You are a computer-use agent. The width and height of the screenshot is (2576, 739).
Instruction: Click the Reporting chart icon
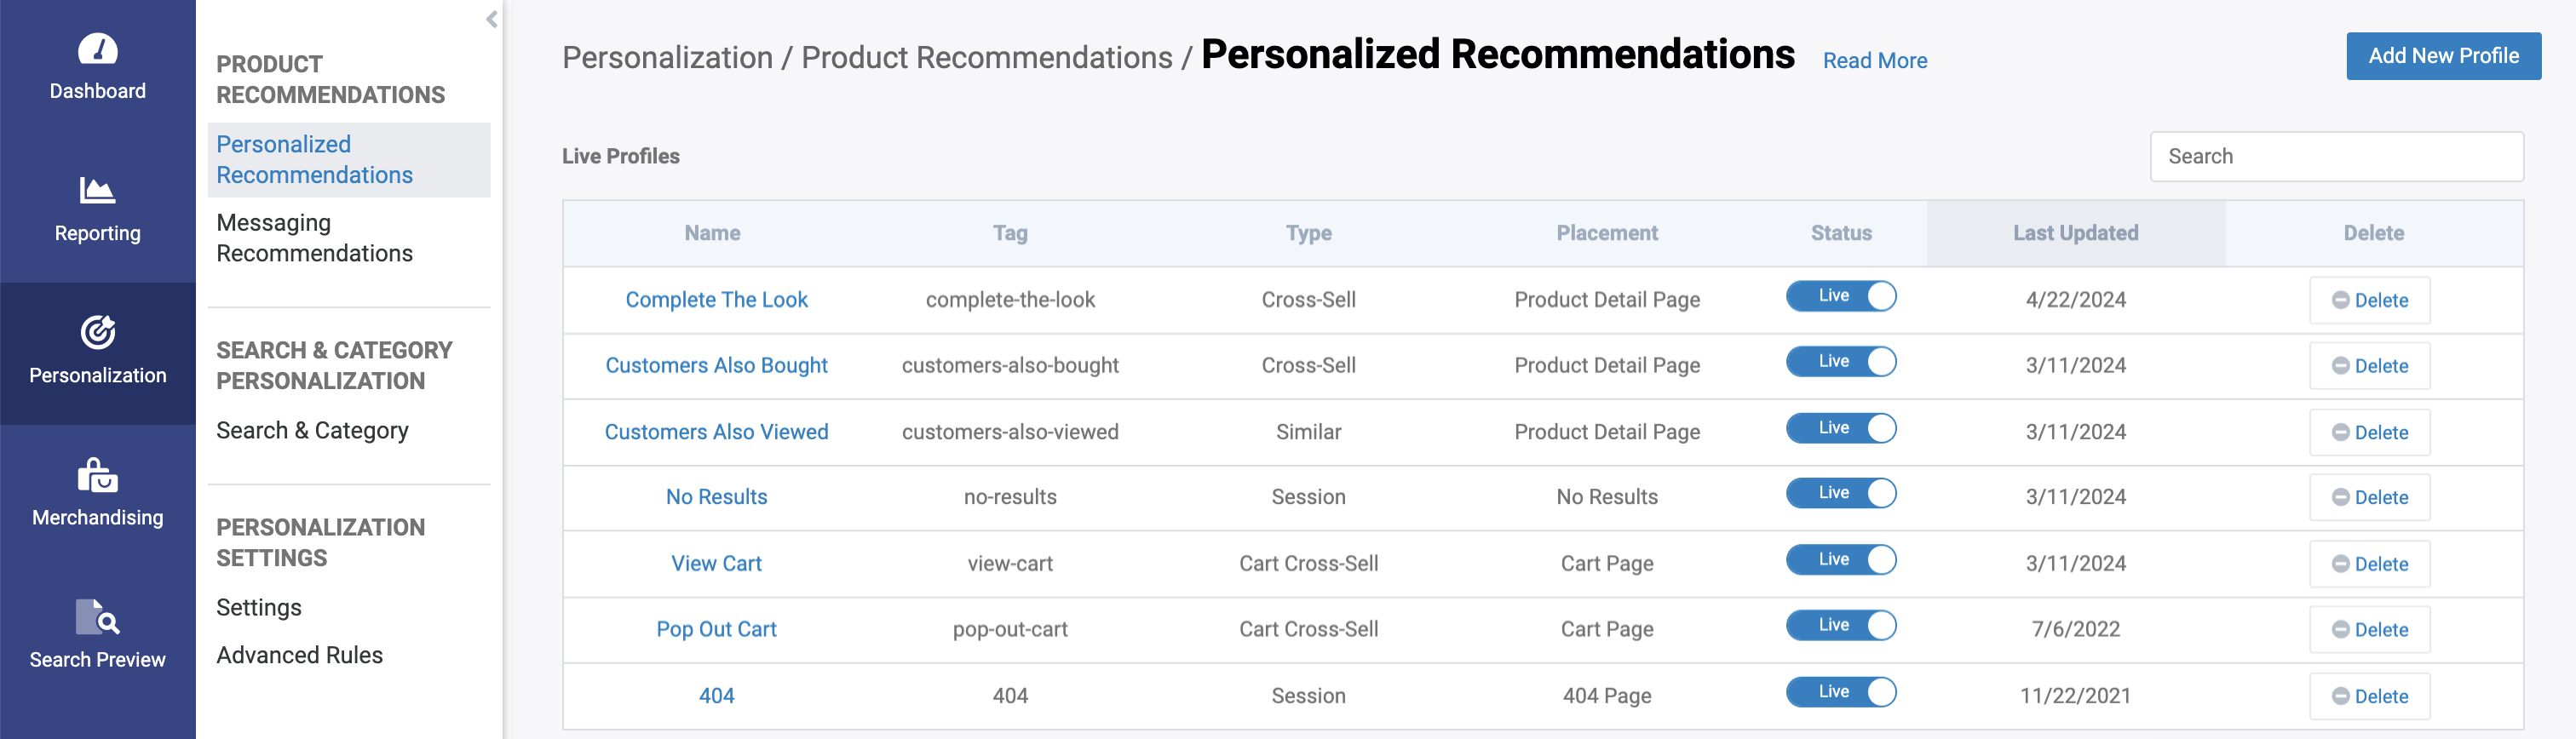point(97,190)
